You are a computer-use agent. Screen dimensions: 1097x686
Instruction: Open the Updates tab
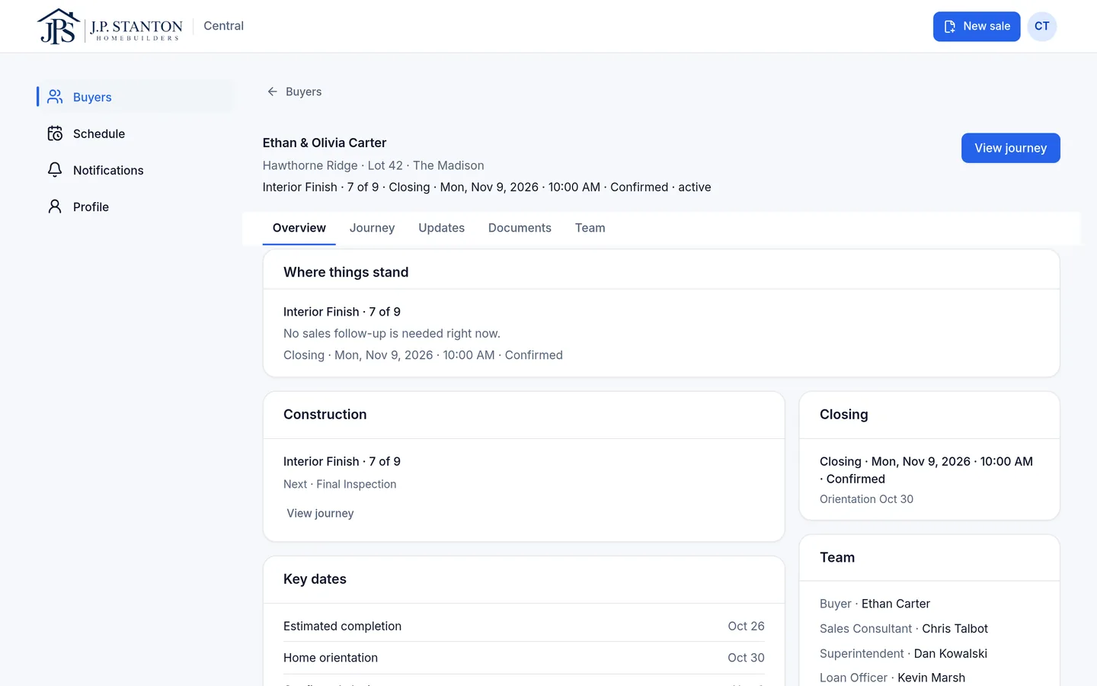441,228
